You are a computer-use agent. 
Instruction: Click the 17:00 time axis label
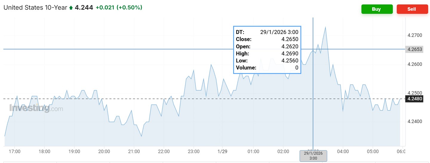point(15,151)
